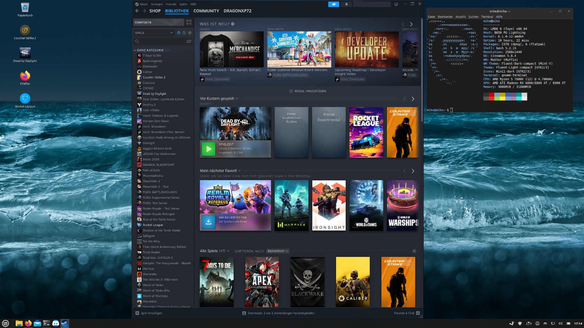Open the Alphabetisch sort dropdown

[278, 251]
